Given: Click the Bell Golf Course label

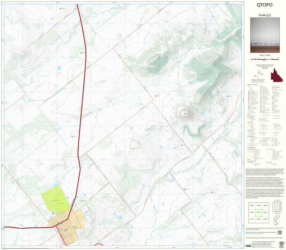Looking at the screenshot, I should pyautogui.click(x=61, y=203).
